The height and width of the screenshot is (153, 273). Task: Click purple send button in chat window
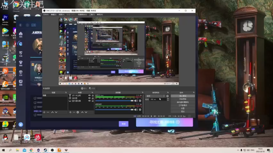[124, 124]
